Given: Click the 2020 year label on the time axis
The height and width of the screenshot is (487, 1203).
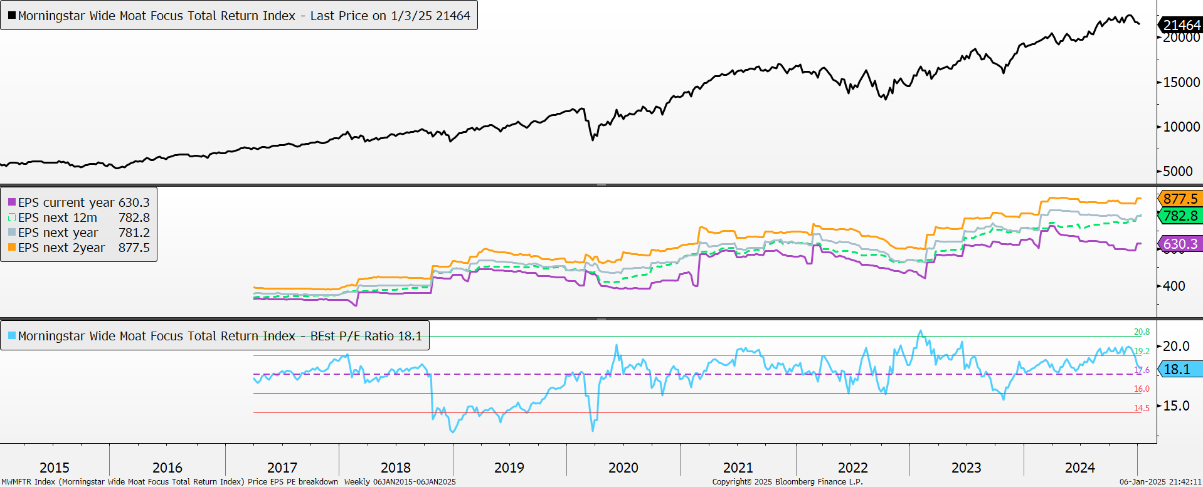Looking at the screenshot, I should pyautogui.click(x=623, y=468).
